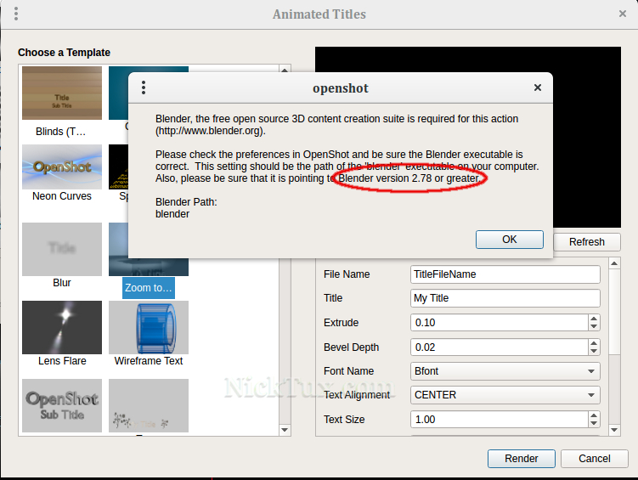The width and height of the screenshot is (638, 480).
Task: Pick the Lens Flare template
Action: (x=62, y=327)
